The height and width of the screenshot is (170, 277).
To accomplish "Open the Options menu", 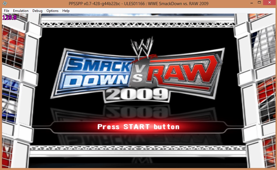I will tap(52, 11).
